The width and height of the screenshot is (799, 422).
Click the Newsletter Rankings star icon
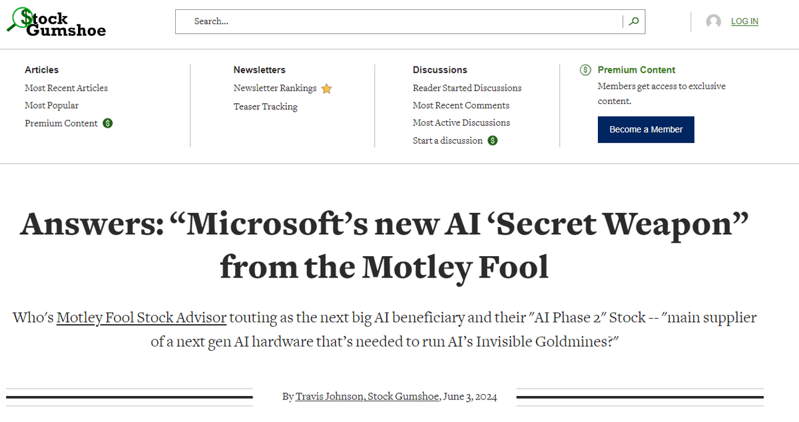click(326, 89)
